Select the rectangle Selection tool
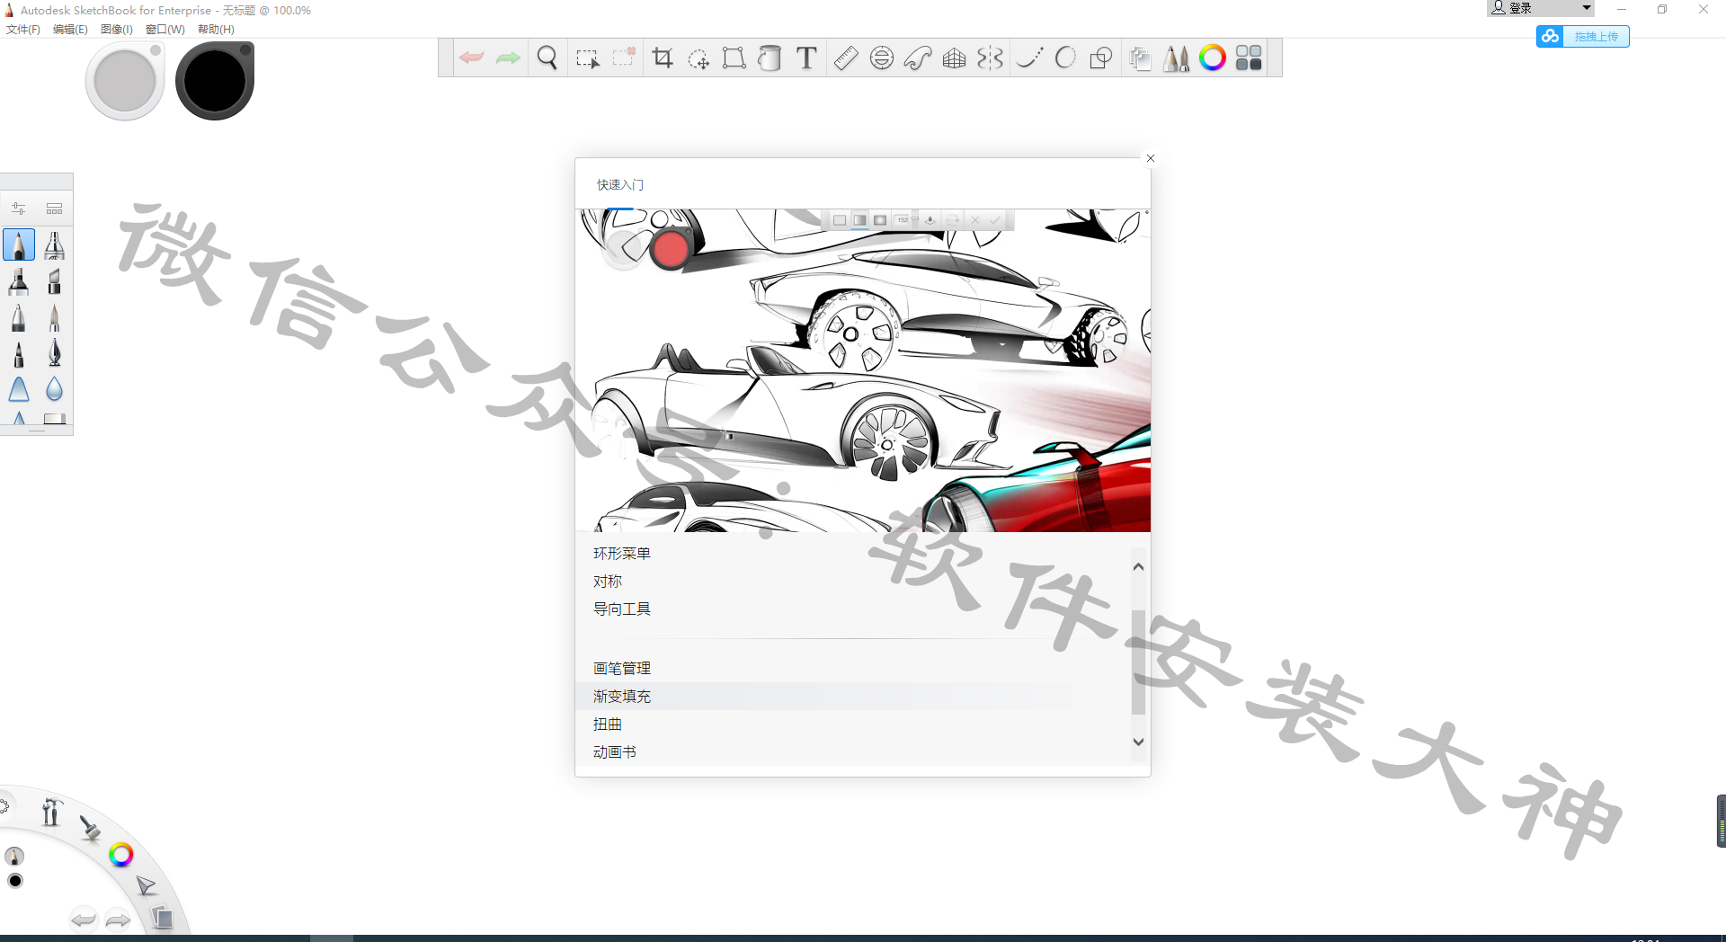1726x942 pixels. coord(587,59)
